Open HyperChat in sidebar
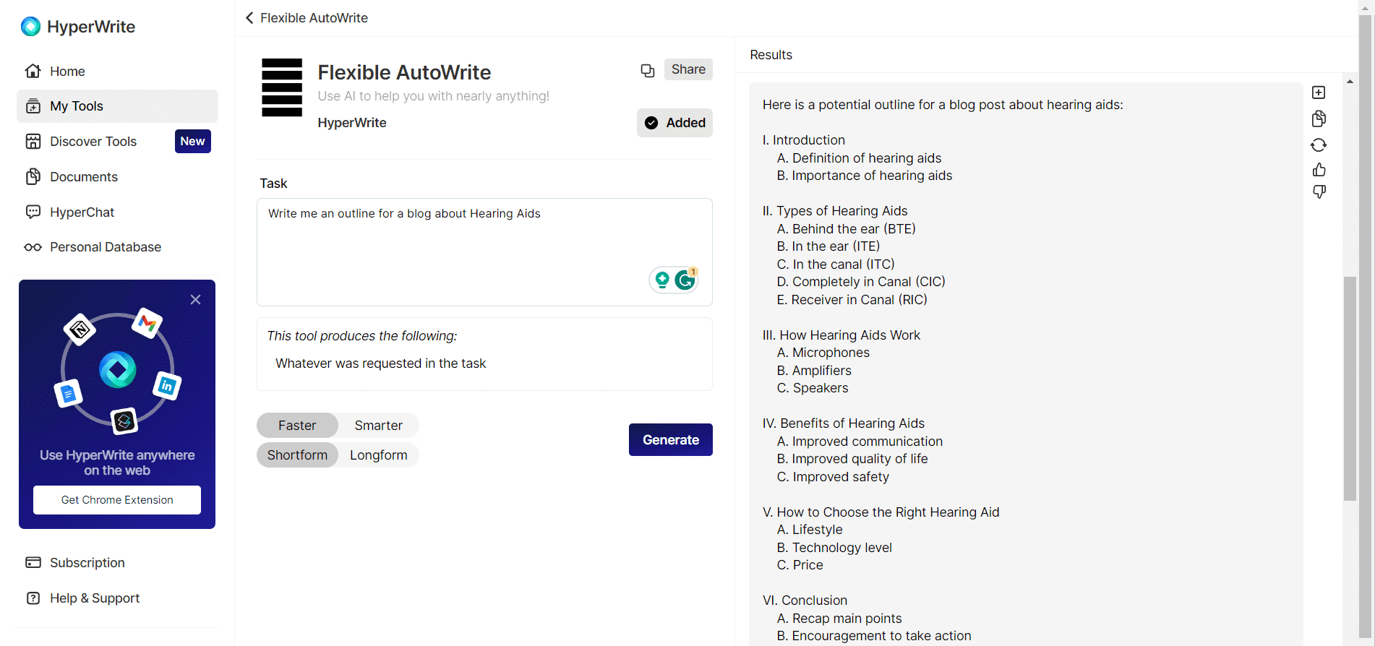1375x646 pixels. 117,212
